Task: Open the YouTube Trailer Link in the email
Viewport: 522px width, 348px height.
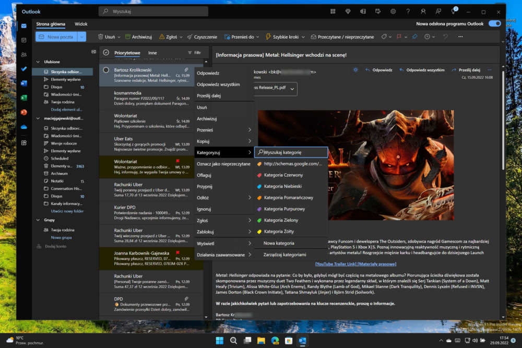Action: 336,264
